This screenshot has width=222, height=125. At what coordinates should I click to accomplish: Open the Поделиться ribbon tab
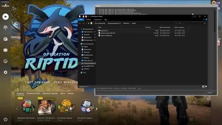coord(98,19)
